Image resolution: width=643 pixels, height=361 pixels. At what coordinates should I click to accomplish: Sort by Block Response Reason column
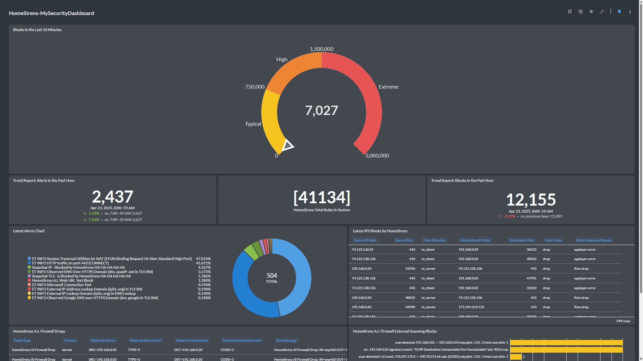pyautogui.click(x=593, y=240)
